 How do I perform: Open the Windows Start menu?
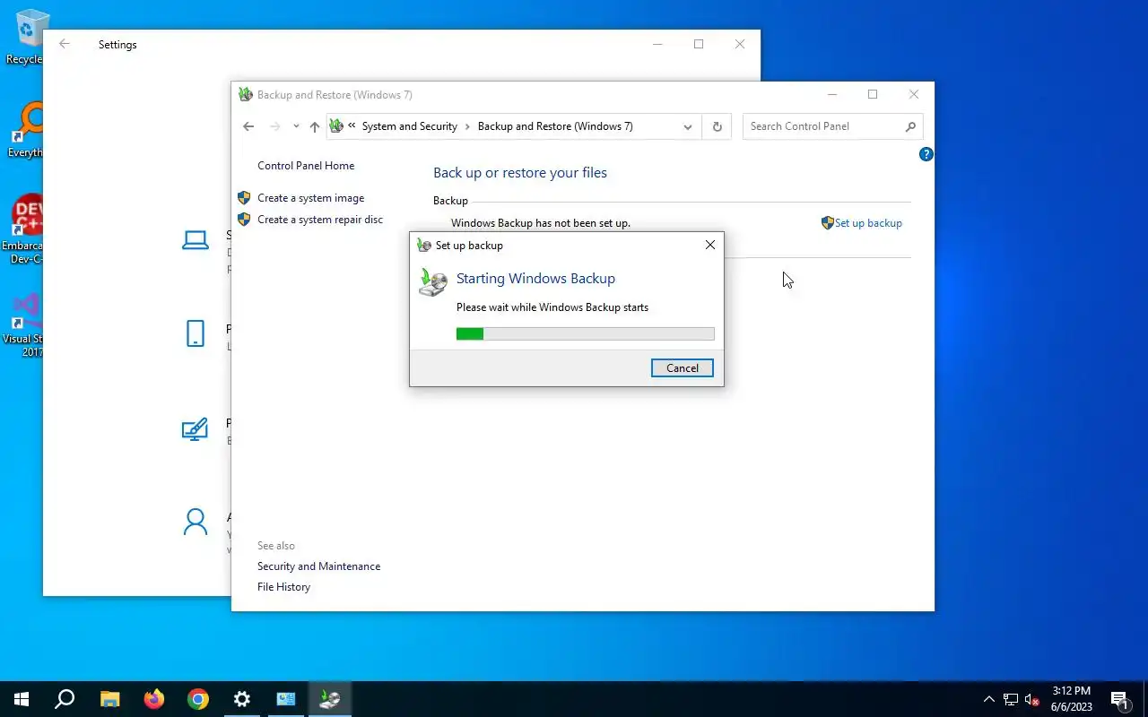pyautogui.click(x=22, y=699)
